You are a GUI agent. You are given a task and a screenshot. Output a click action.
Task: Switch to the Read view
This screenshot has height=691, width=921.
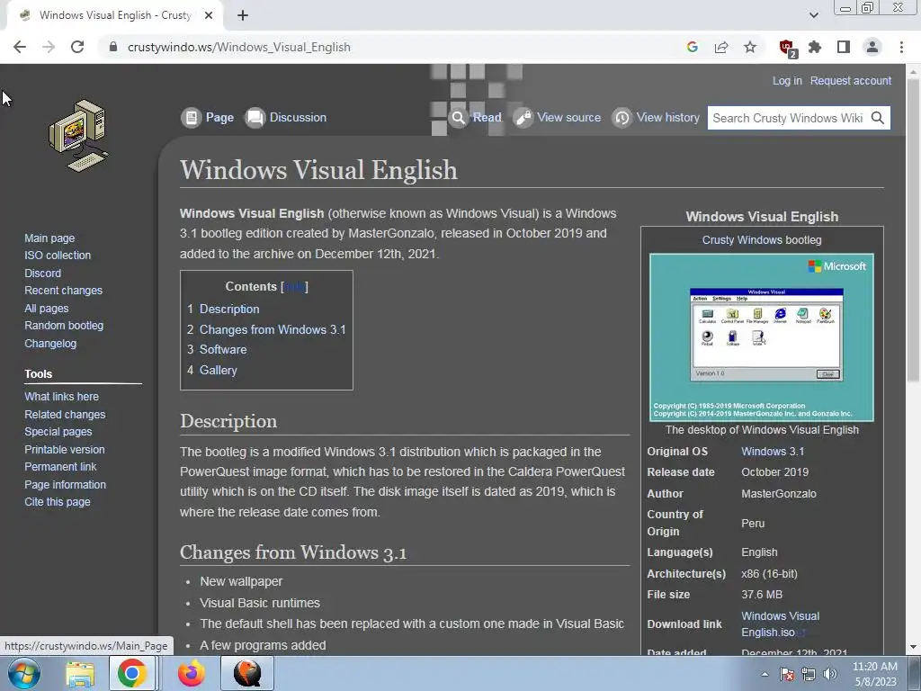(x=475, y=118)
